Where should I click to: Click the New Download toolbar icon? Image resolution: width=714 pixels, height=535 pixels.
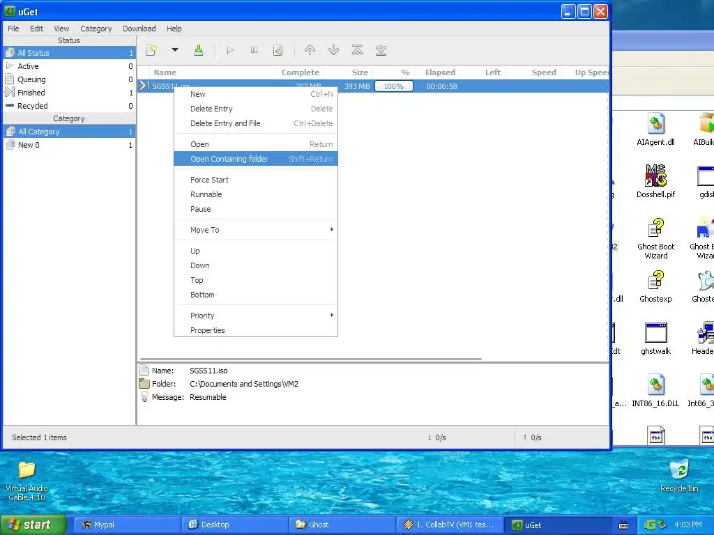click(151, 50)
